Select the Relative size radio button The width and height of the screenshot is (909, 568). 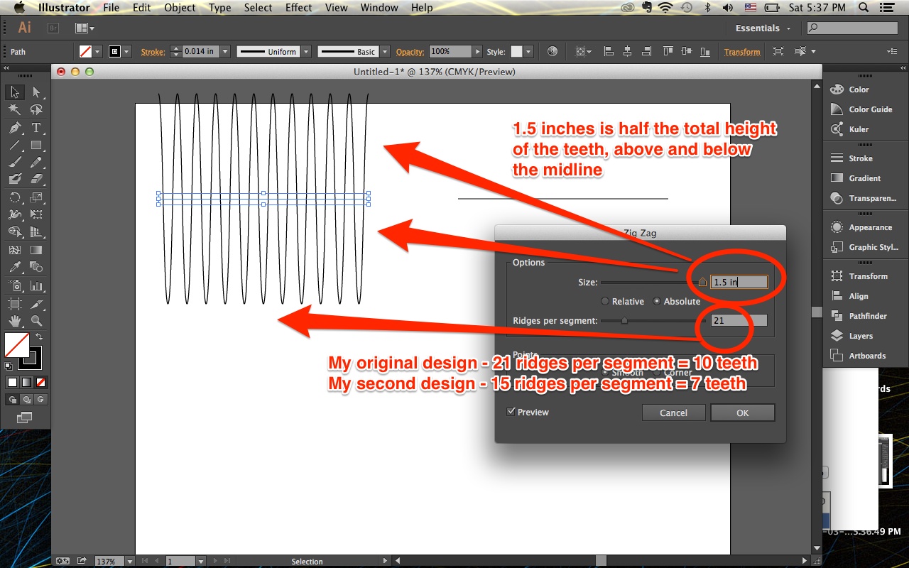pyautogui.click(x=606, y=301)
